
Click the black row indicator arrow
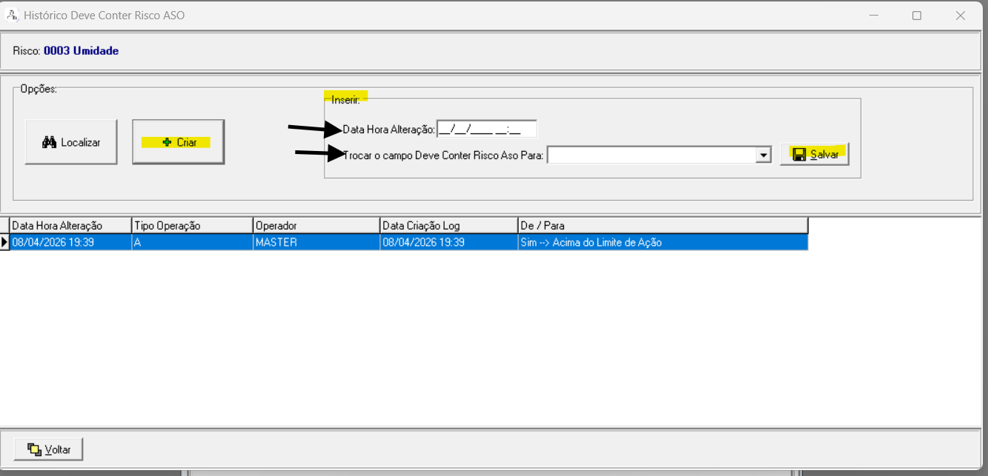pos(4,242)
